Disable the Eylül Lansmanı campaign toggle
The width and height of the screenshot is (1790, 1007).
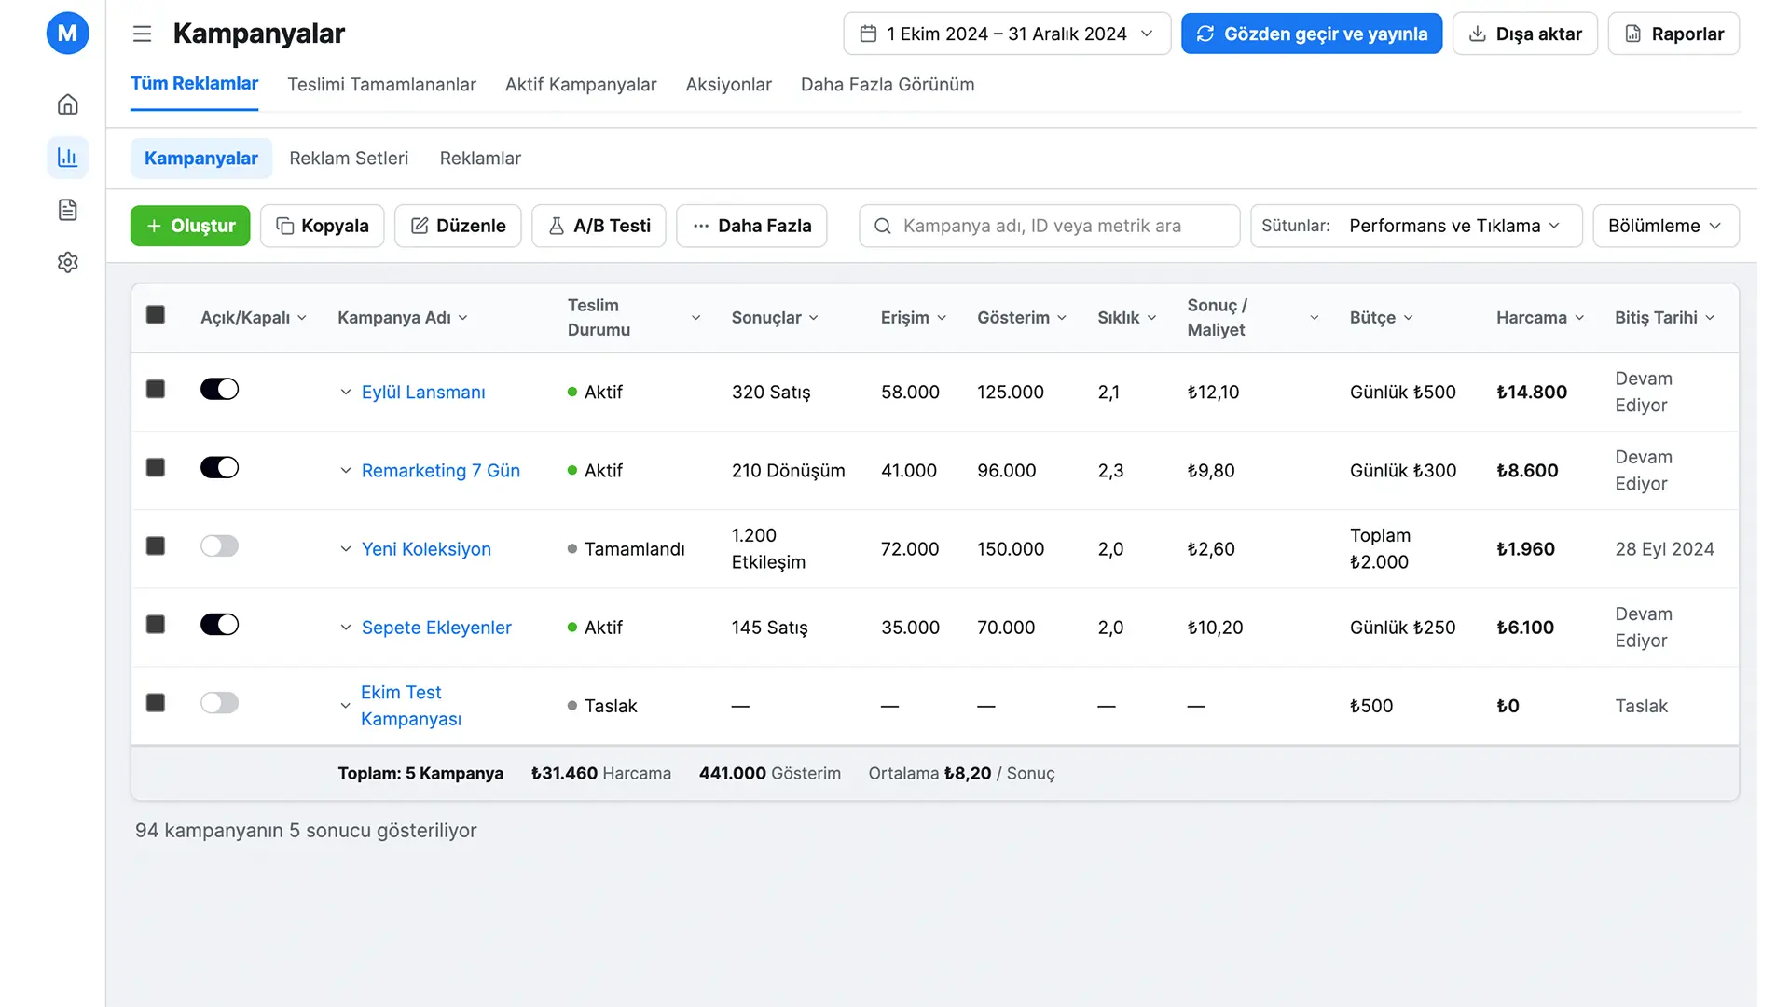219,390
